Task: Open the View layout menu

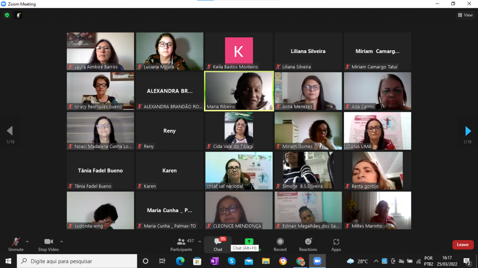Action: (x=465, y=15)
